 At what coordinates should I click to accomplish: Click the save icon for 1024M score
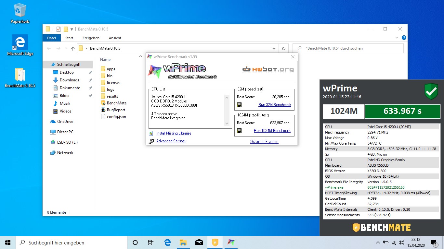point(239,131)
